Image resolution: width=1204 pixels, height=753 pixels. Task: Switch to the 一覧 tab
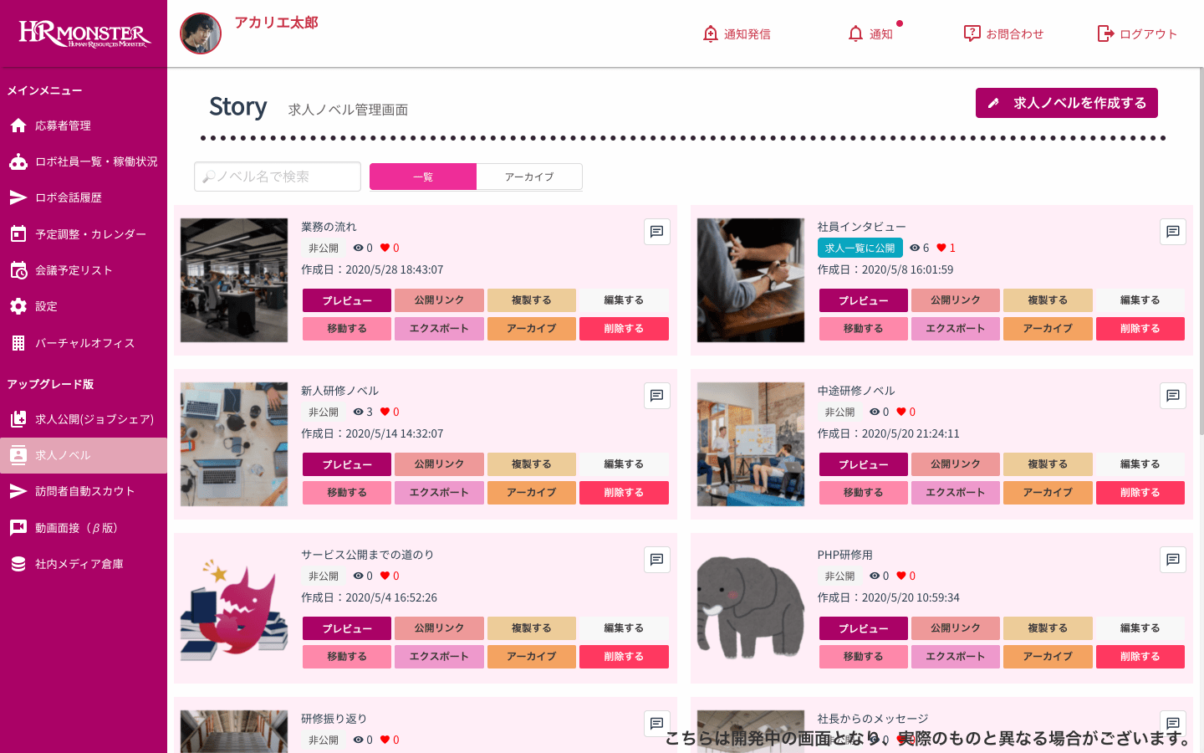pos(423,177)
